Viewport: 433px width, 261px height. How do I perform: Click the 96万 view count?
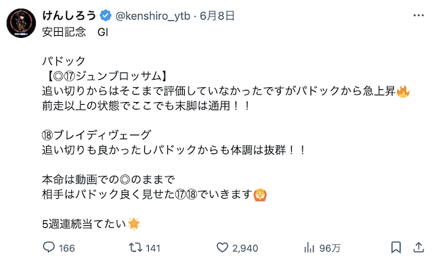[329, 248]
